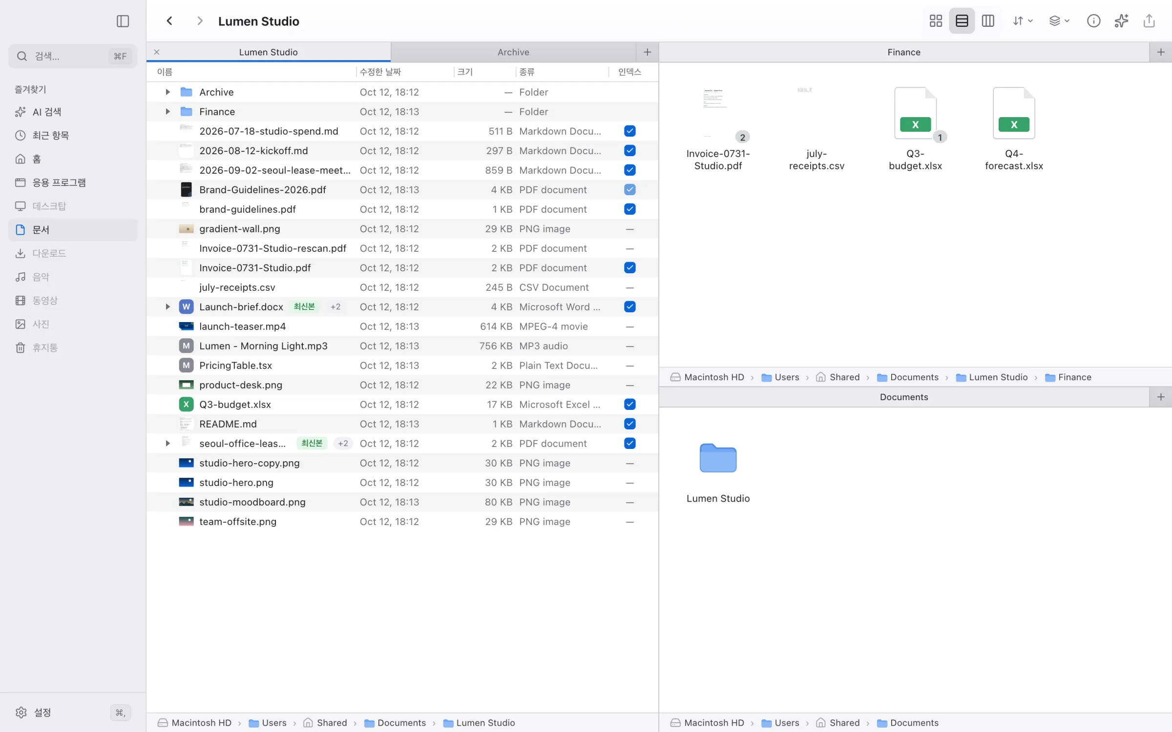Select the Documents pane tab
Screen dimensions: 1172x732
[x=903, y=397]
